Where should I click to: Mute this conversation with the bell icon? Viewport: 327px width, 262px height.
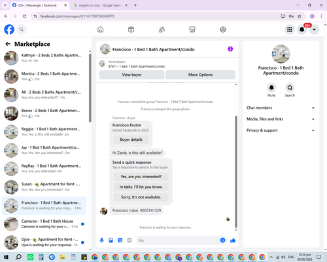point(271,88)
